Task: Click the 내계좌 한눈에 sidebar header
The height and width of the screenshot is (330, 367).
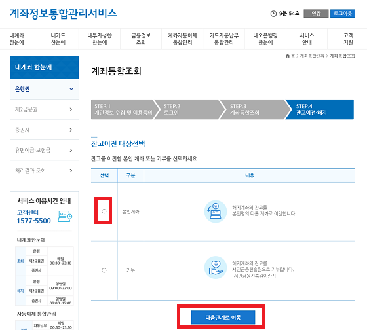Action: 45,67
